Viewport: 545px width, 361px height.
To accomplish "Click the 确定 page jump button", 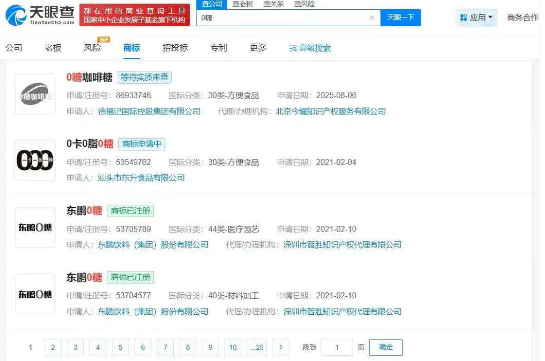I will click(x=386, y=348).
